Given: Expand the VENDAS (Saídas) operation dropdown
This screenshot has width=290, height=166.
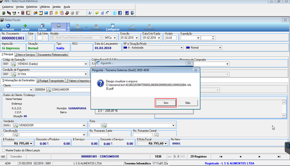Looking at the screenshot, I should 86,64.
